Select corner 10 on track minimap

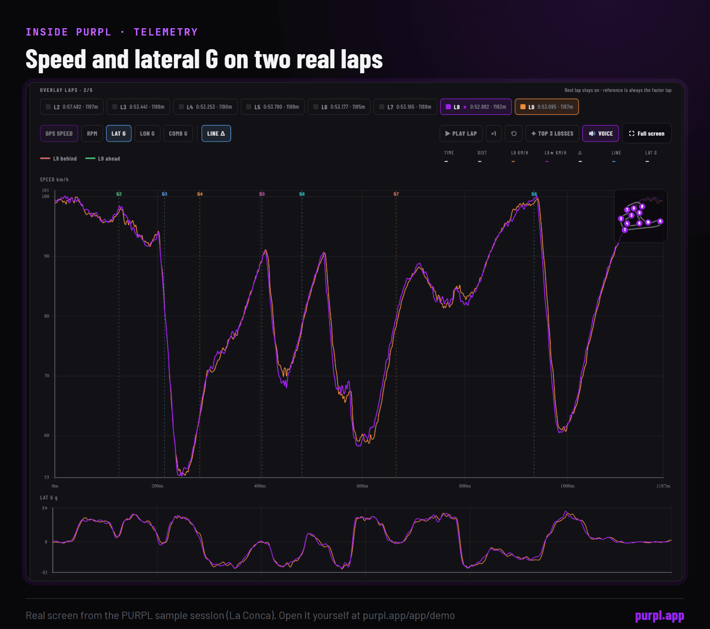[648, 222]
